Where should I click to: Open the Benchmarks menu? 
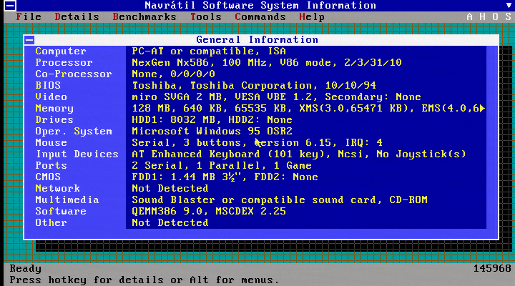point(144,16)
